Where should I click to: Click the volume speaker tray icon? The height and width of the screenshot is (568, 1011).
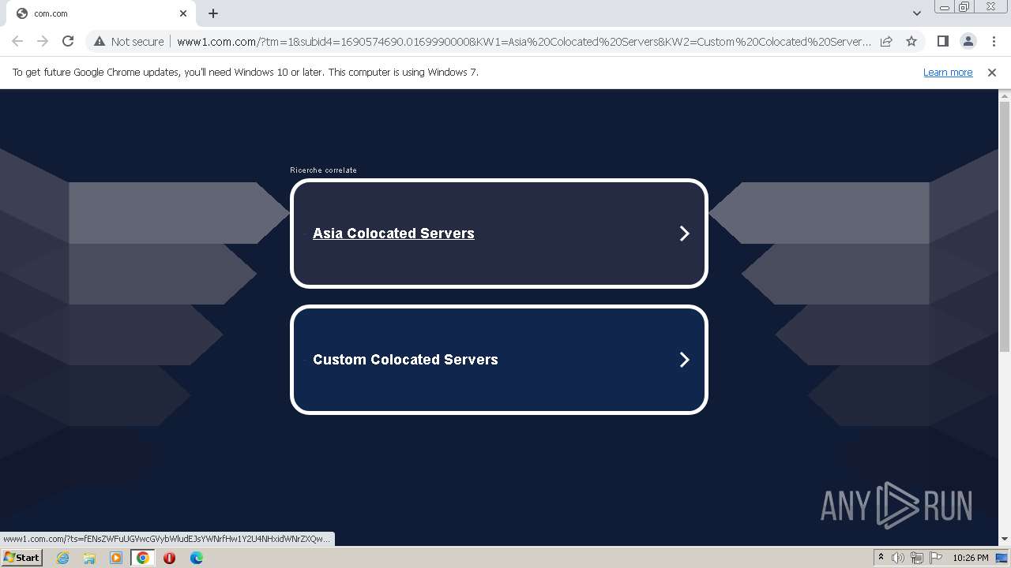tap(898, 558)
